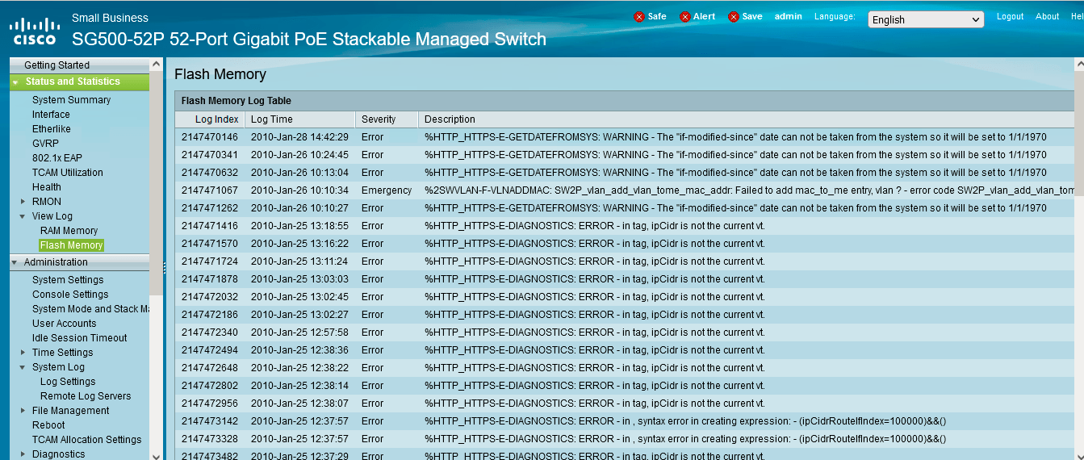Click Log Time column header
Viewport: 1084px width, 460px height.
271,119
